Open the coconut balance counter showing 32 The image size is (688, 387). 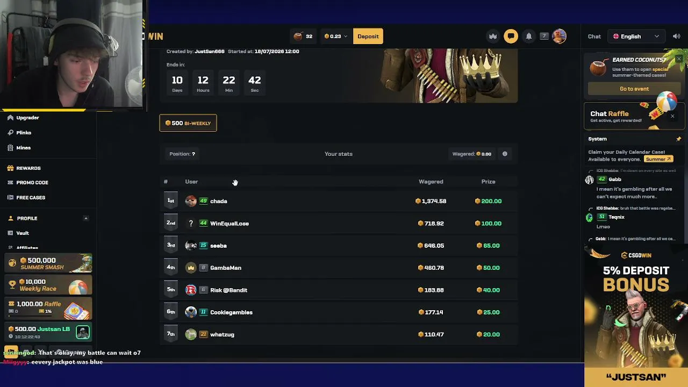[x=303, y=36]
